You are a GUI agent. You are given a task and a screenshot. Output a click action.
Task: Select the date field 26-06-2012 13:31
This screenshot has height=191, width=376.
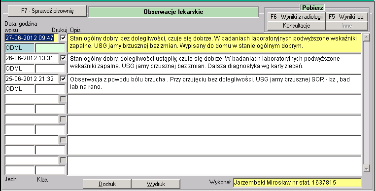tap(32, 58)
